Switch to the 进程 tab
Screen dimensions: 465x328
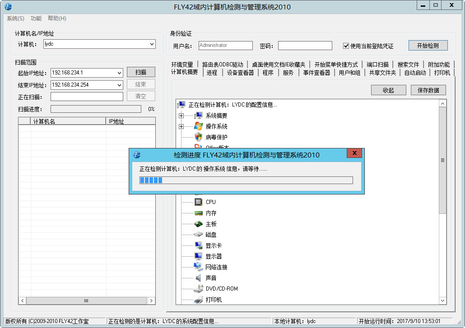coord(212,73)
